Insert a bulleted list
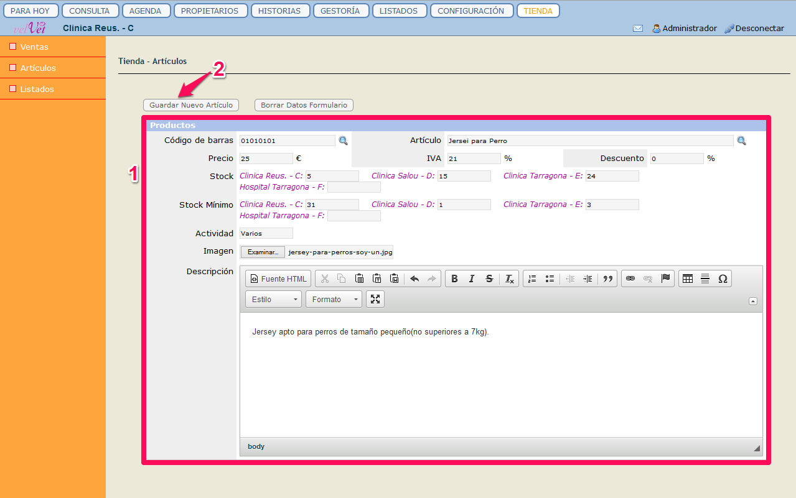The image size is (796, 498). click(550, 279)
